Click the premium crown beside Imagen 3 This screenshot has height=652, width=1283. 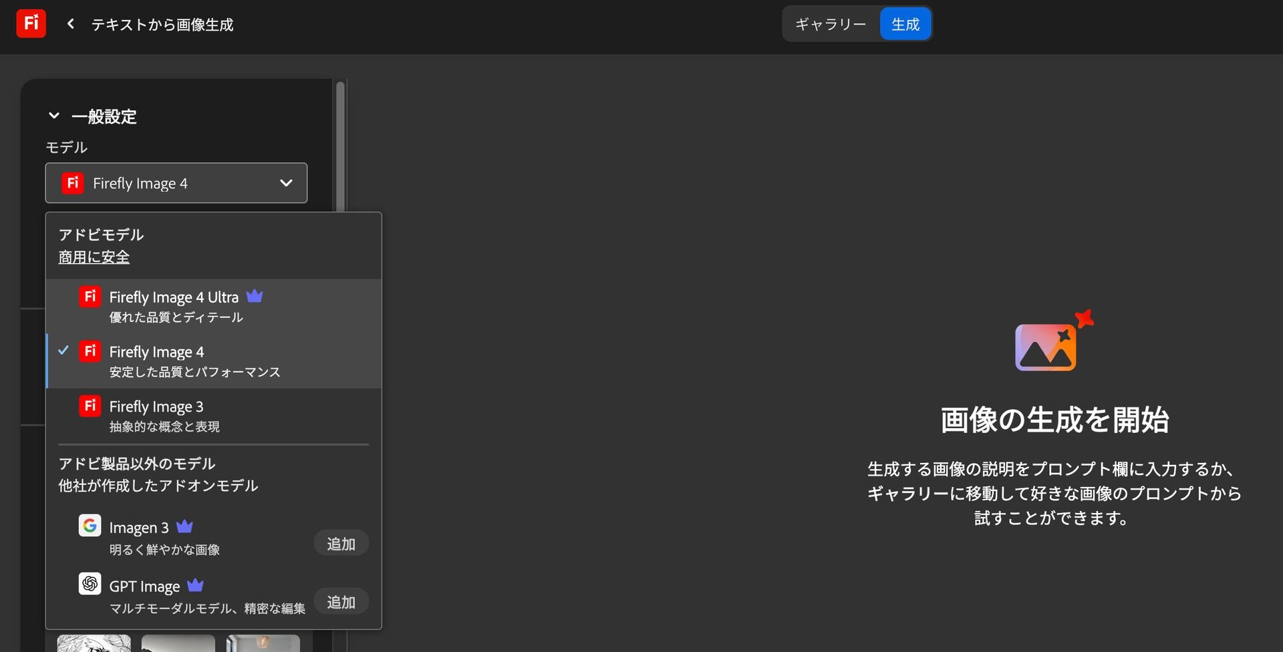pyautogui.click(x=184, y=526)
